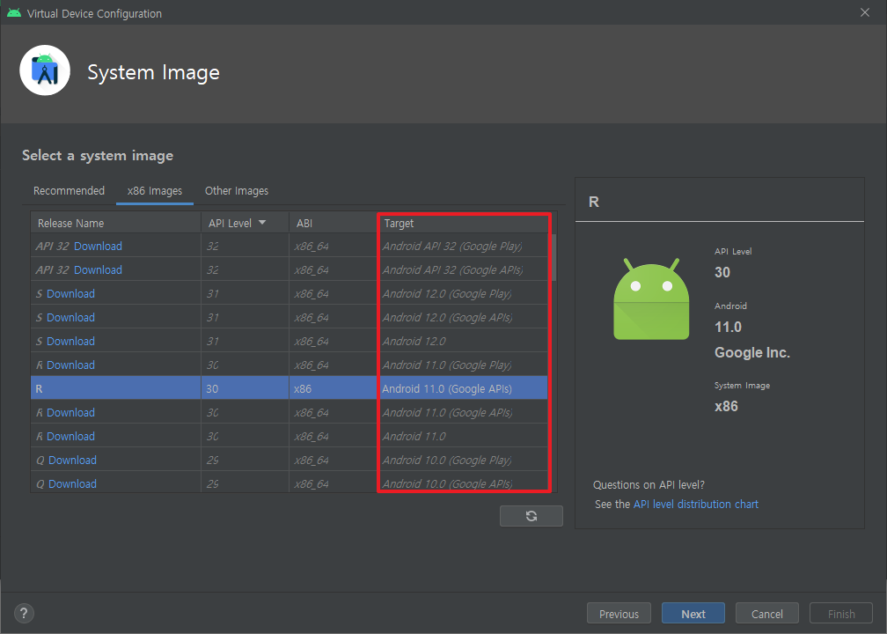Click API level 30 cell in selected row
The height and width of the screenshot is (634, 887).
(245, 389)
